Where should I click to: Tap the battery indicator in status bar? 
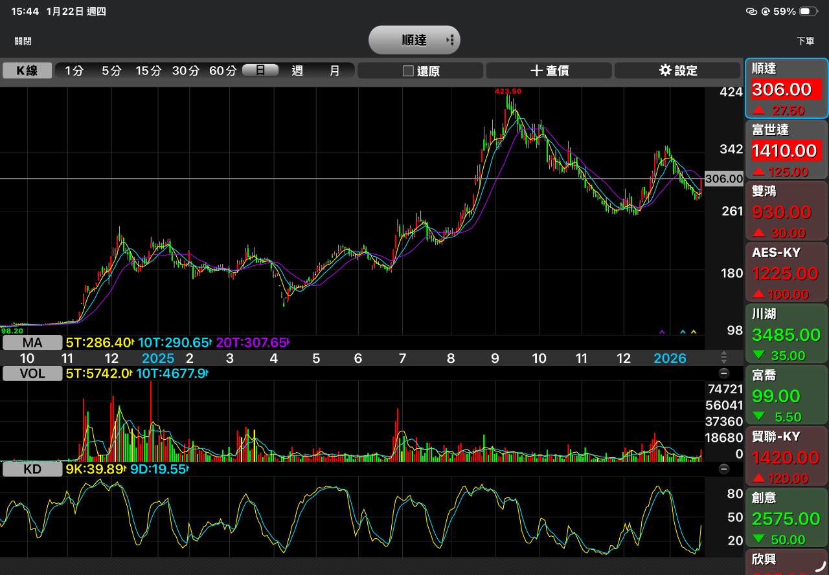(x=808, y=12)
